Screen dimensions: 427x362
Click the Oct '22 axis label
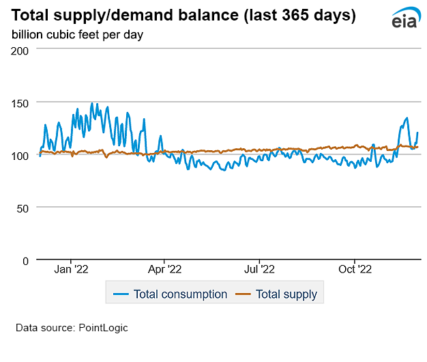(x=355, y=269)
